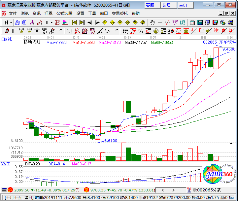Click status bar scroll left arrow
Viewport: 238px width, 201px height.
tap(163, 190)
